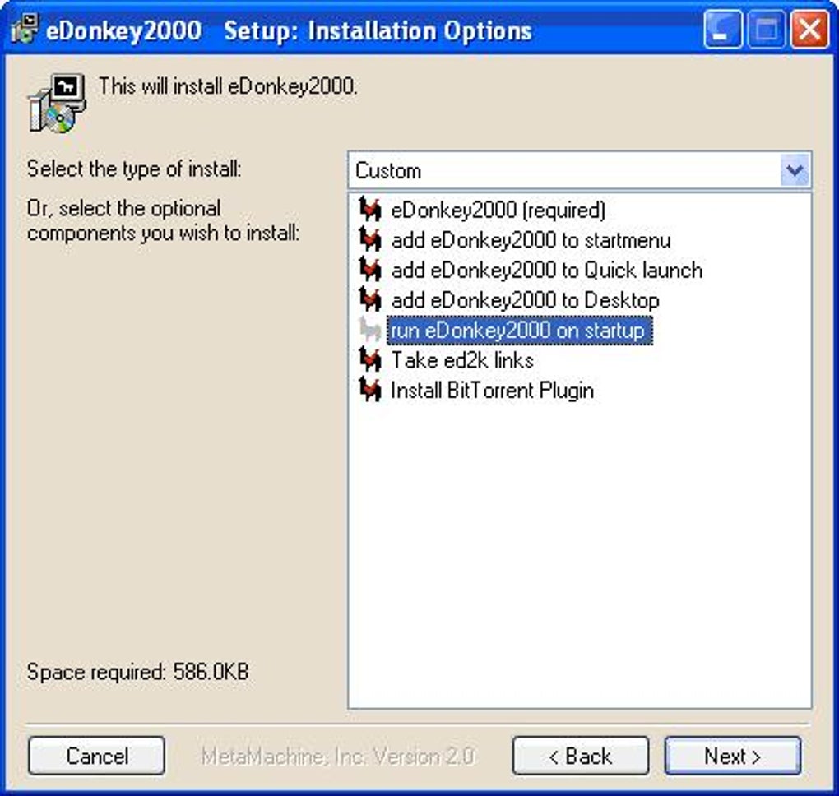Click the installer icon in title bar
This screenshot has height=796, width=839.
point(24,29)
